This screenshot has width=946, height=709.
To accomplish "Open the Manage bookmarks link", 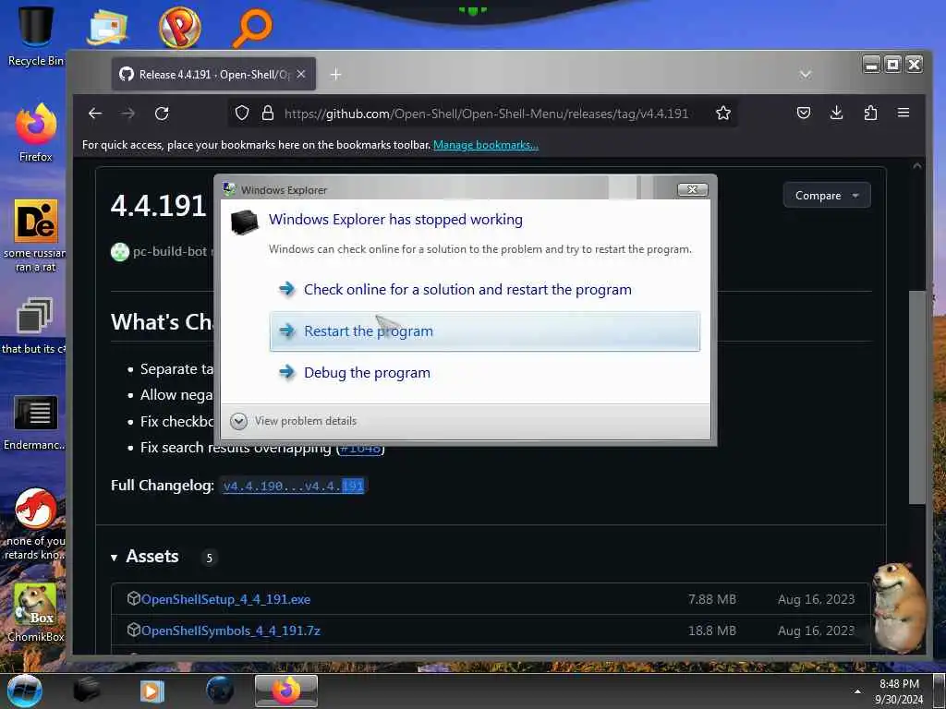I will [486, 145].
